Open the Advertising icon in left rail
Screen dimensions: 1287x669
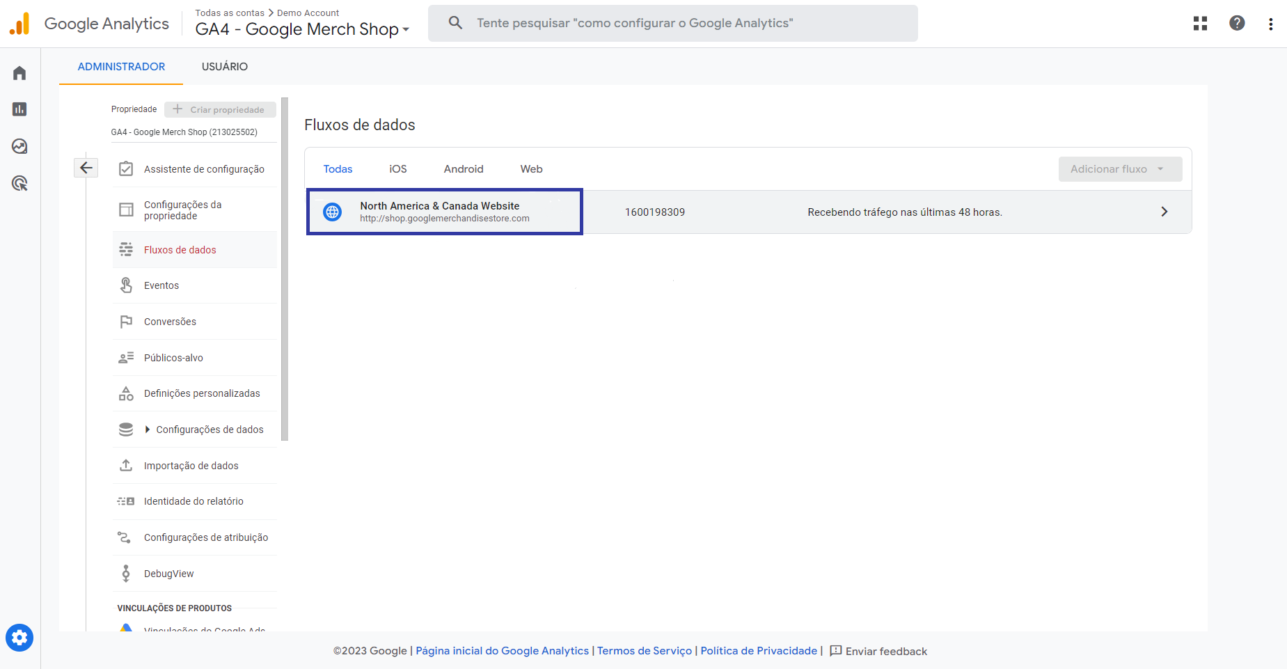point(19,183)
